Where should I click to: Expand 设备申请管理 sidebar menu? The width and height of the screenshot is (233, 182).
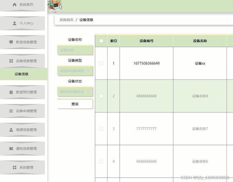[22, 111]
